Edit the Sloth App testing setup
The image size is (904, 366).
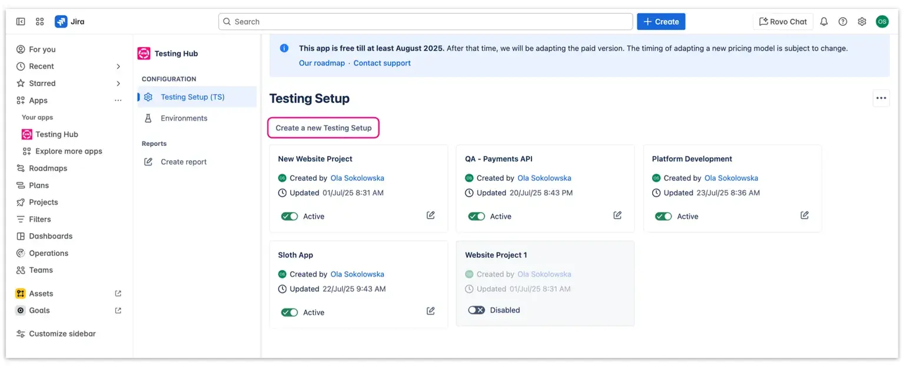430,311
